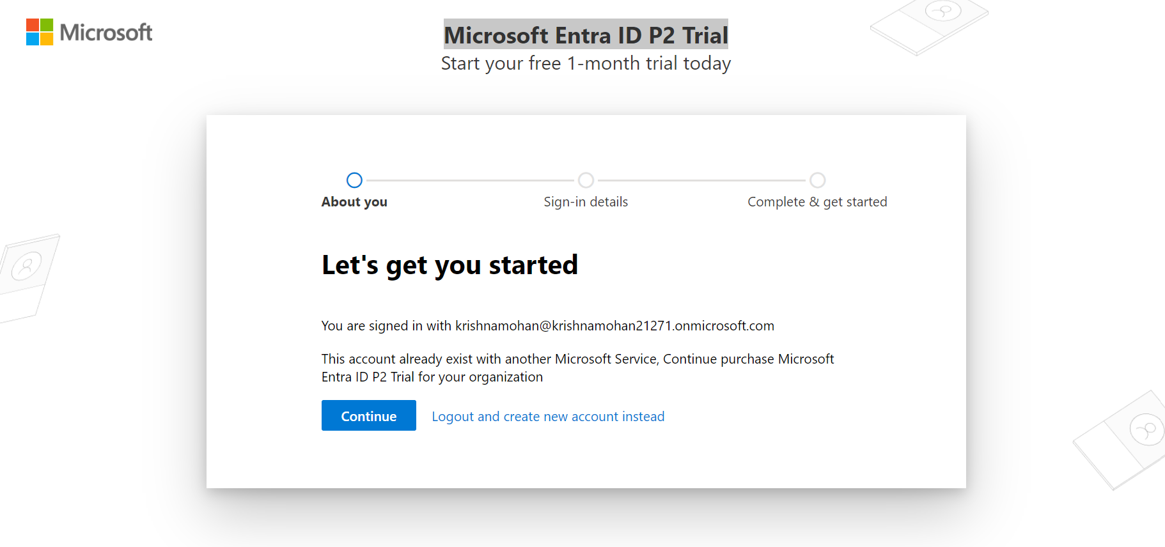Click the Microsoft wordmark text
Screen dimensions: 1165x547
click(106, 33)
